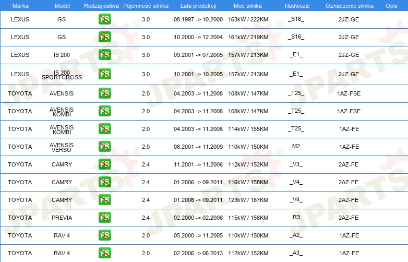Select the body code _V3_
408x262 pixels.
(296, 164)
